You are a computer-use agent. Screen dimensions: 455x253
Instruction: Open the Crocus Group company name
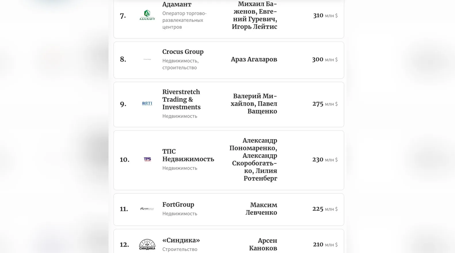point(183,52)
